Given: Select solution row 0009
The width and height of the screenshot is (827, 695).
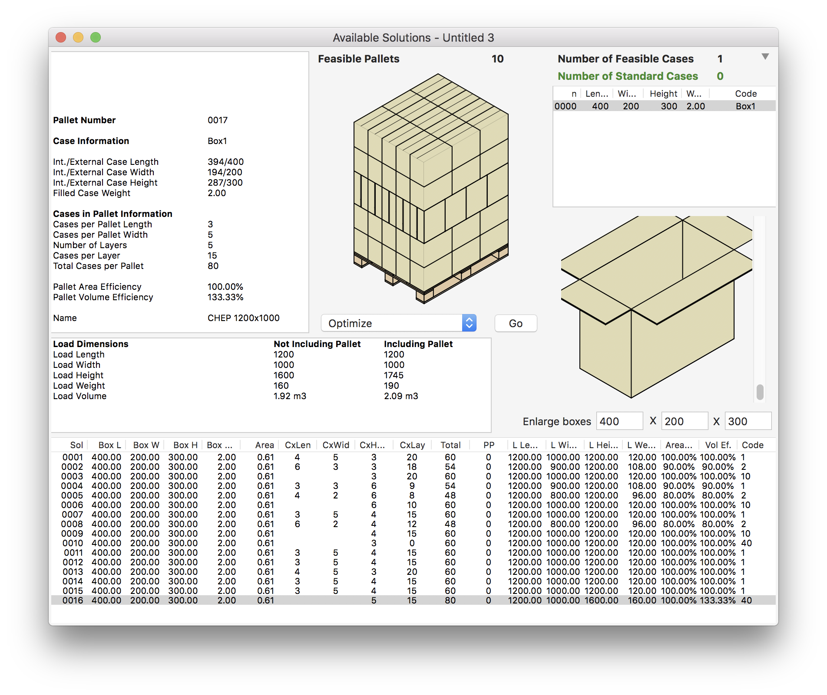Looking at the screenshot, I should 413,534.
